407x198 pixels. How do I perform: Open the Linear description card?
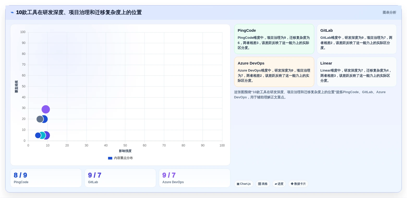pyautogui.click(x=357, y=72)
